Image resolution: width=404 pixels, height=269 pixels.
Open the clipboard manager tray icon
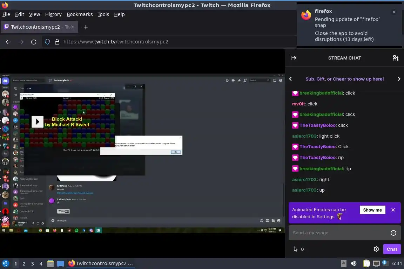tap(366, 263)
